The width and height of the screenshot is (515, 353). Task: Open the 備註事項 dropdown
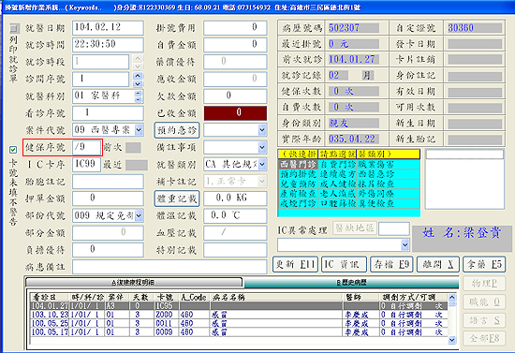coord(262,147)
